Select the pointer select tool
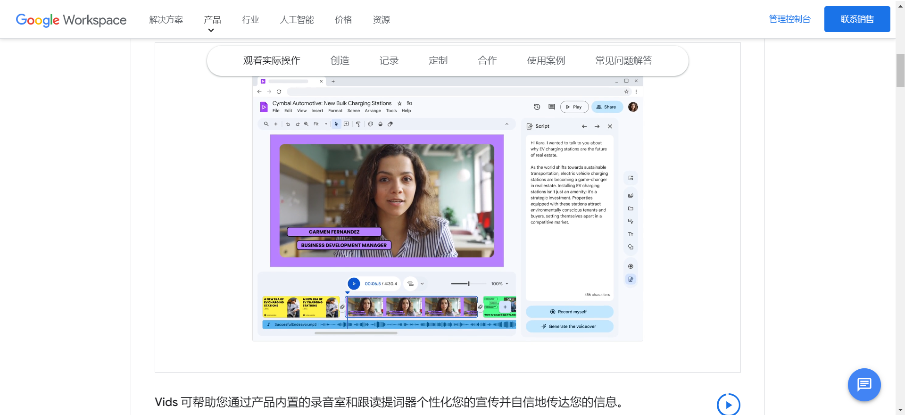The image size is (905, 415). coord(336,124)
